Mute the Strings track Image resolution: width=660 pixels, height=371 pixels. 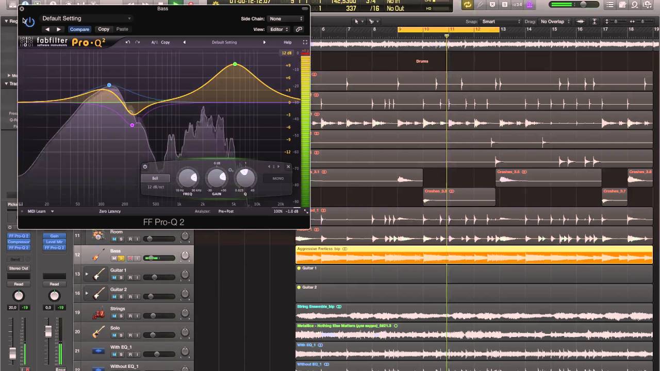pos(114,316)
